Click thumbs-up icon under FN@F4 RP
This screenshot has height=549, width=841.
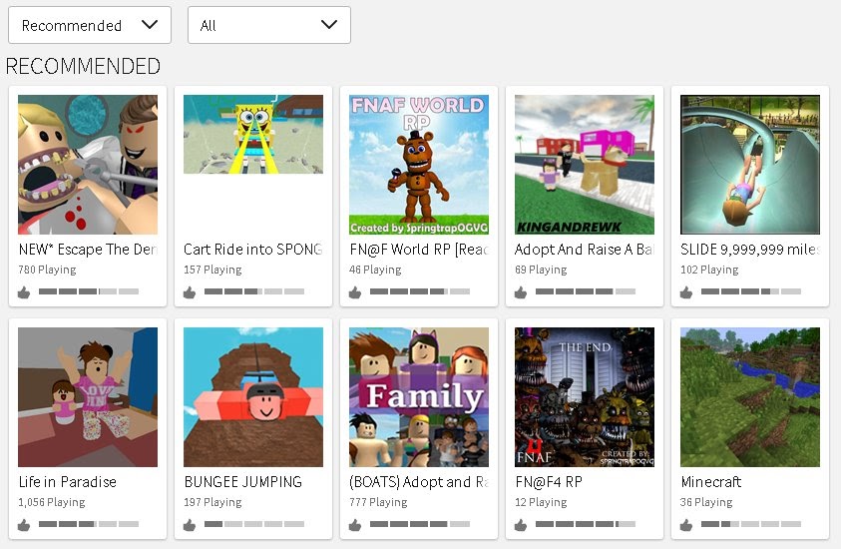pyautogui.click(x=521, y=524)
